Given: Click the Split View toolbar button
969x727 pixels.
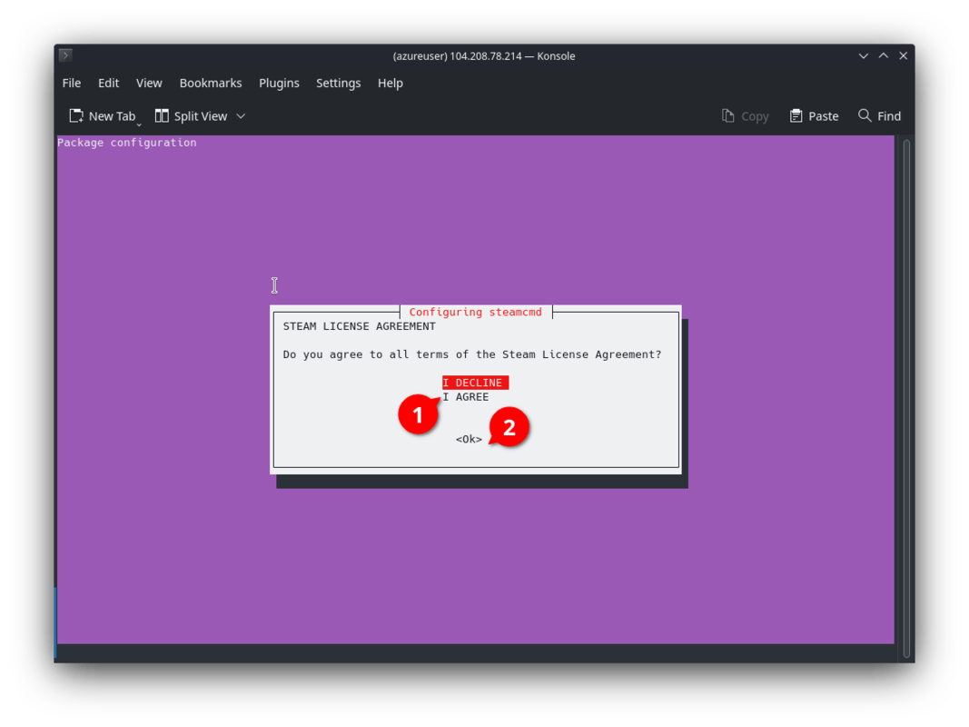Looking at the screenshot, I should [192, 116].
